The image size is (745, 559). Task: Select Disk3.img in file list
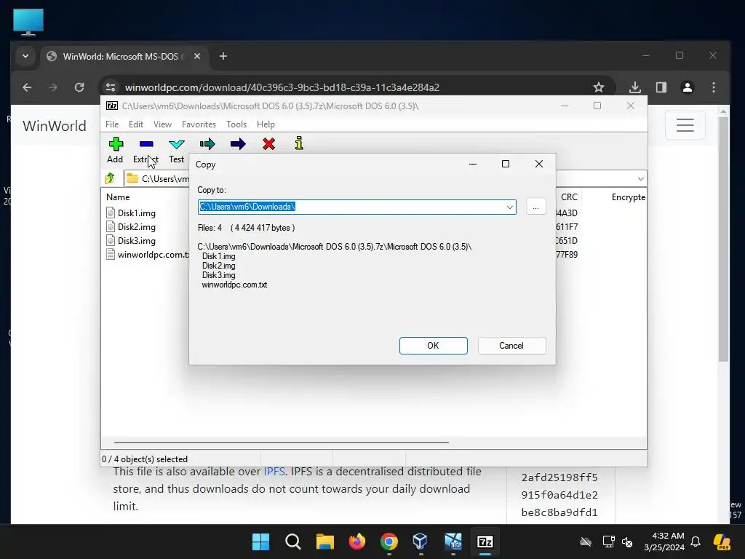(136, 240)
